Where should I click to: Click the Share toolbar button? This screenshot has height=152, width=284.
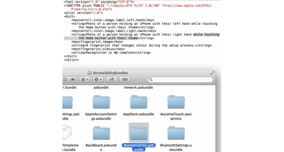(x=112, y=79)
